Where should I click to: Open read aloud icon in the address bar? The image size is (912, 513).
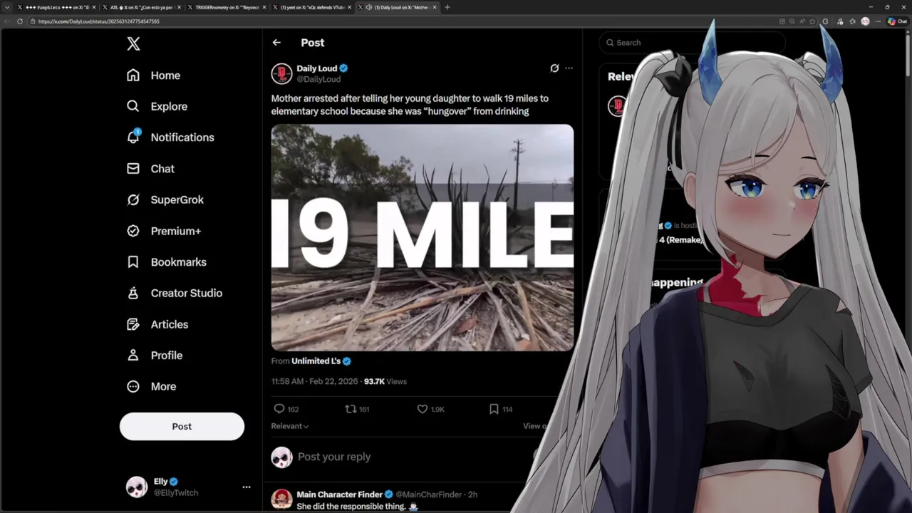coord(802,21)
